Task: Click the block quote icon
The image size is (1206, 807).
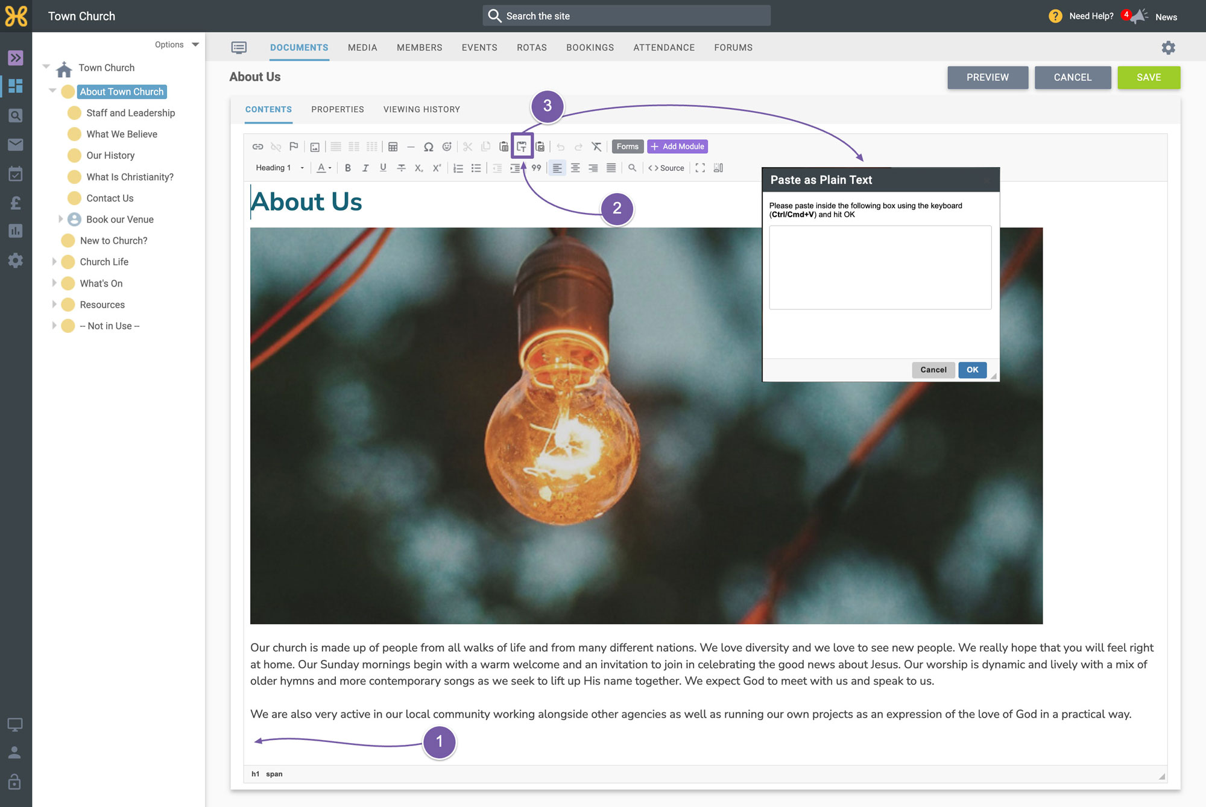Action: (x=536, y=168)
